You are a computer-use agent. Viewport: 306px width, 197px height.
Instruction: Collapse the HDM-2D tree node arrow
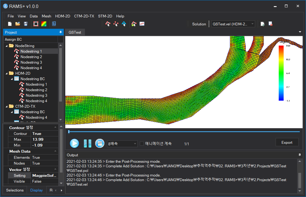pos(7,74)
